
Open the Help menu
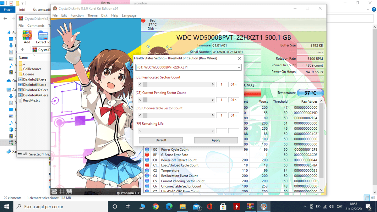(115, 15)
